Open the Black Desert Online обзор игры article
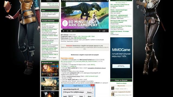This screenshot has height=97, width=173. pyautogui.click(x=119, y=21)
